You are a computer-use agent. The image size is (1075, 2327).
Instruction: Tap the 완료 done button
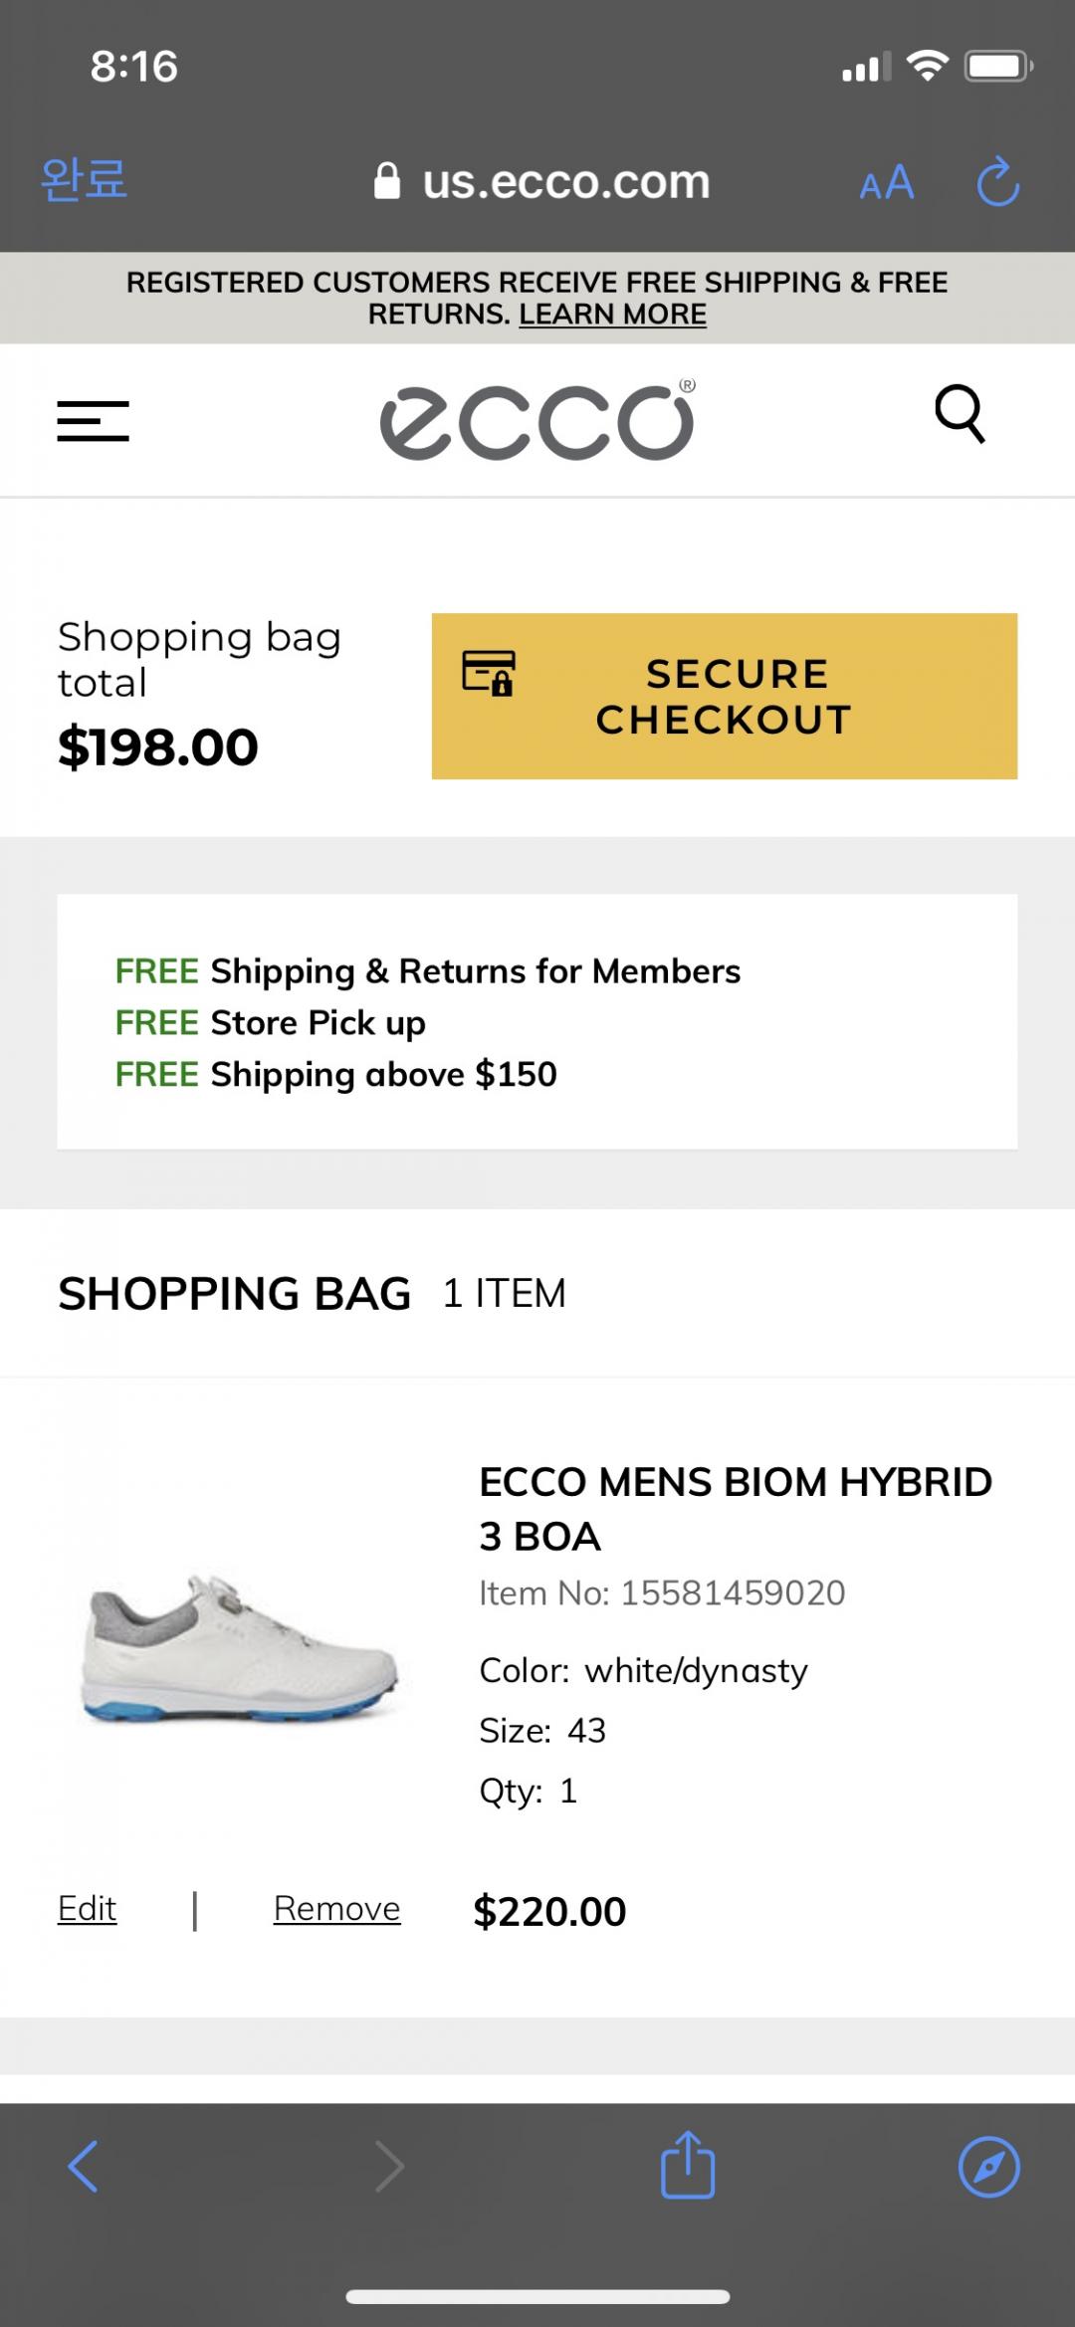coord(84,180)
